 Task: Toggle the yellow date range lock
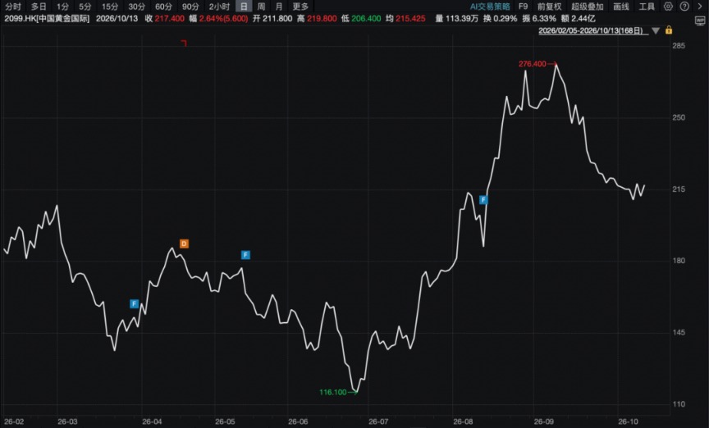(x=669, y=30)
